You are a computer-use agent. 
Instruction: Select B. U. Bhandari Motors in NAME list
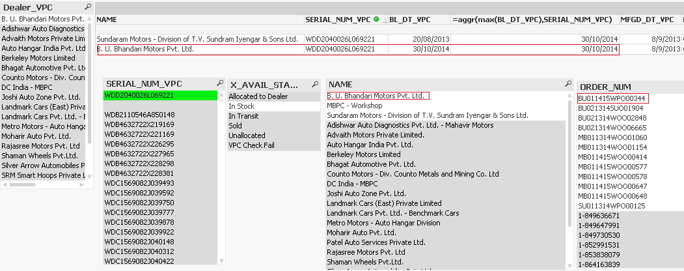(x=445, y=96)
